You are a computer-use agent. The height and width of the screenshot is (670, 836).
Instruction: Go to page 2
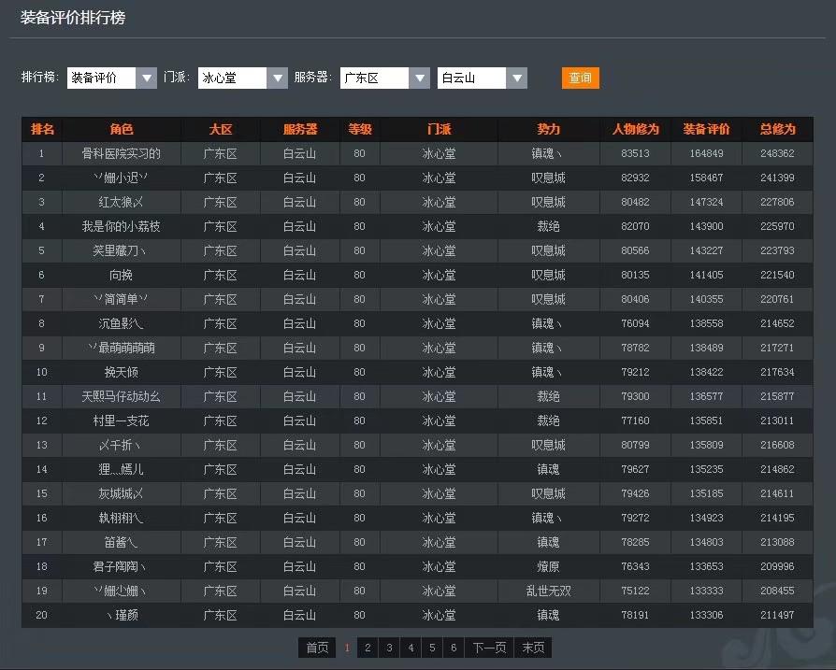point(368,648)
